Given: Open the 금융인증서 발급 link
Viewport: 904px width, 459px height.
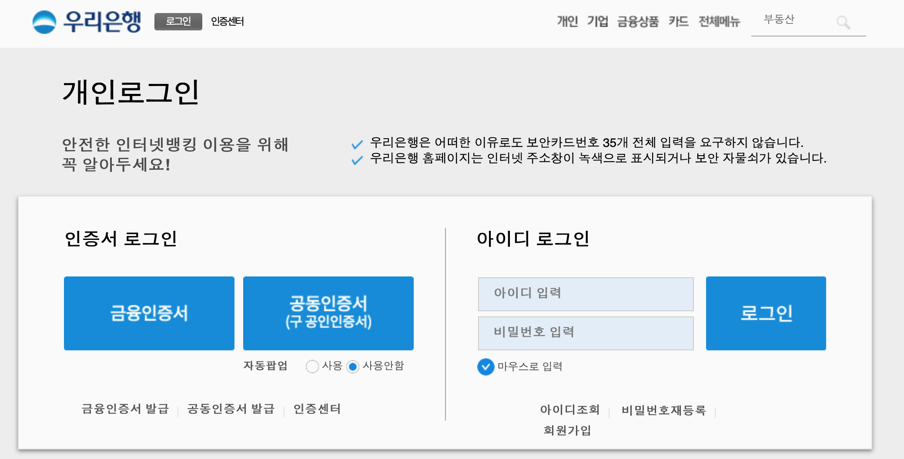Looking at the screenshot, I should (x=125, y=409).
